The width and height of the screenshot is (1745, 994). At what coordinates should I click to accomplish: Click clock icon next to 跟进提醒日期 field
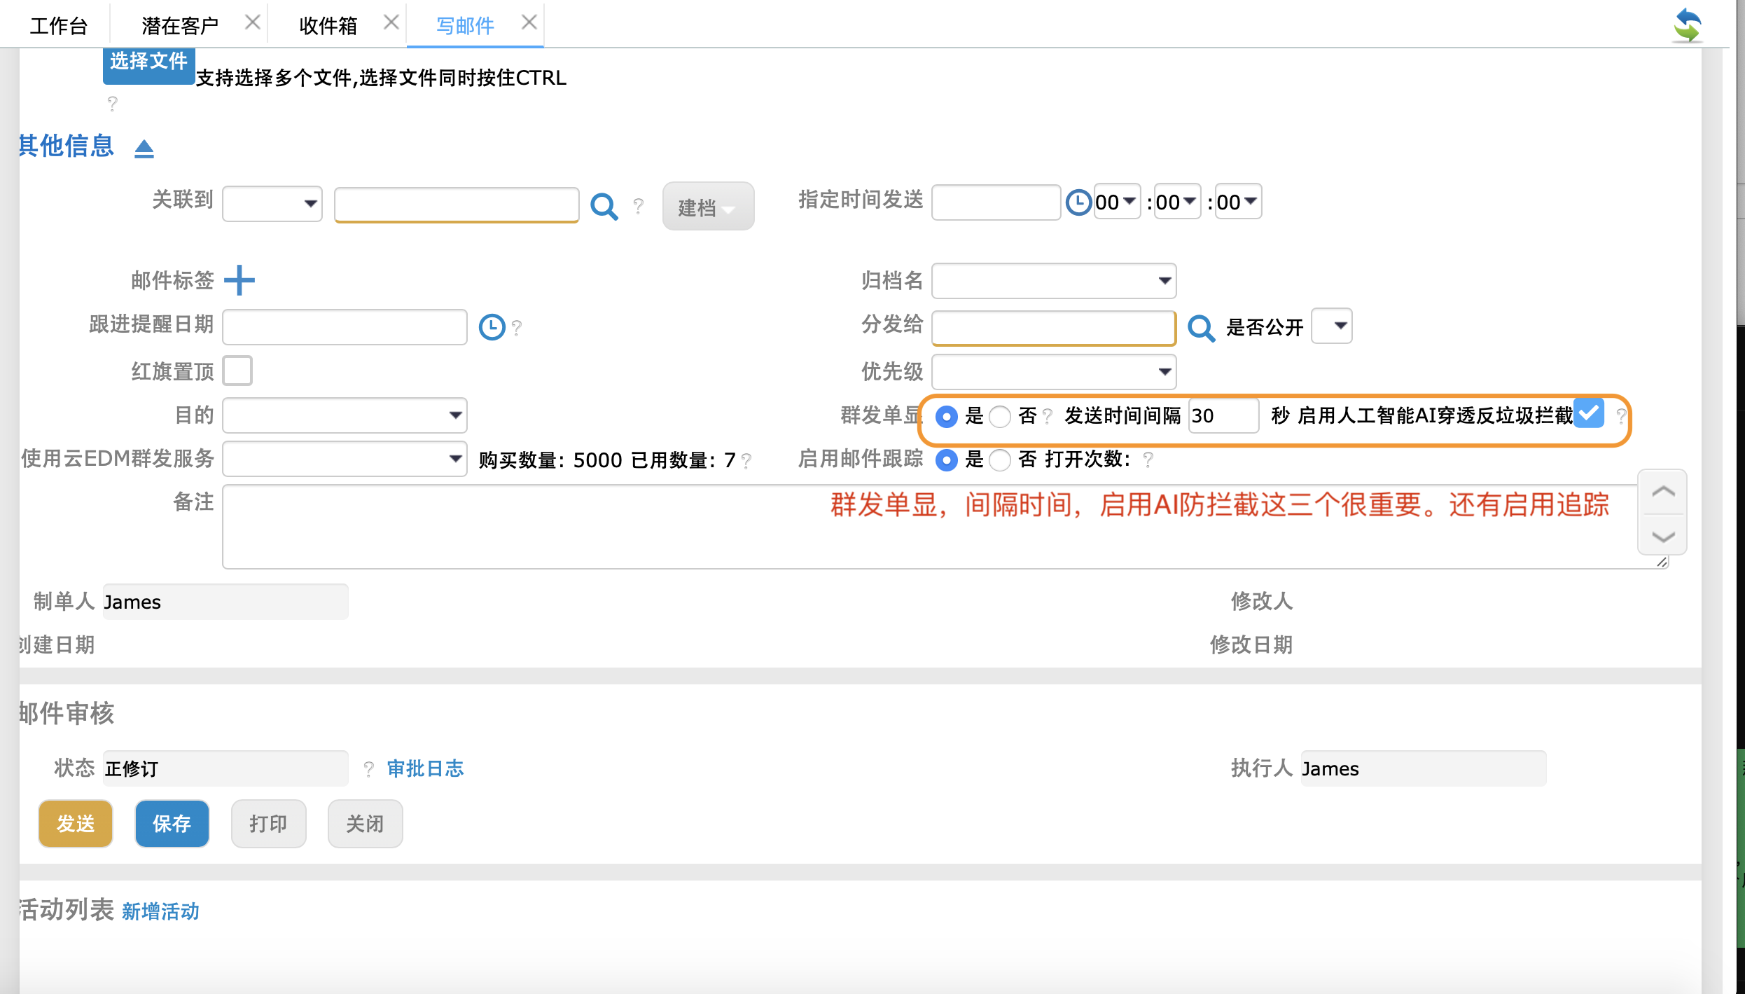point(492,327)
